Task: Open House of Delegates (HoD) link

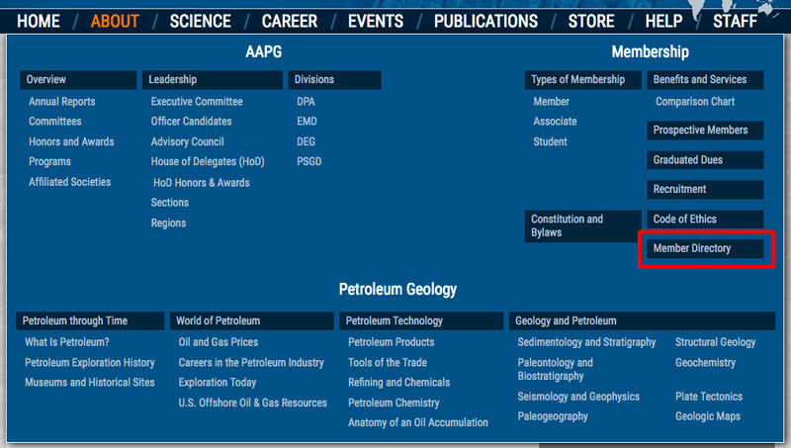Action: coord(208,161)
